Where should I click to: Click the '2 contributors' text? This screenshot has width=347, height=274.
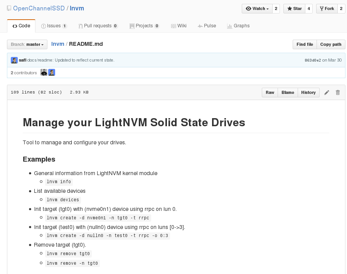click(x=24, y=73)
